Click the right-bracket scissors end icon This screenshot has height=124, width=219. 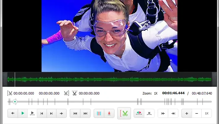coord(67,93)
